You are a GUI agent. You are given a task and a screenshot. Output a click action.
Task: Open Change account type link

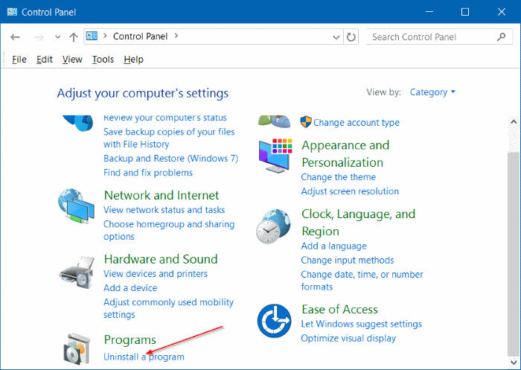(356, 123)
